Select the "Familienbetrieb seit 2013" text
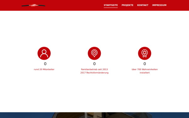This screenshot has width=189, height=118. (x=94, y=69)
